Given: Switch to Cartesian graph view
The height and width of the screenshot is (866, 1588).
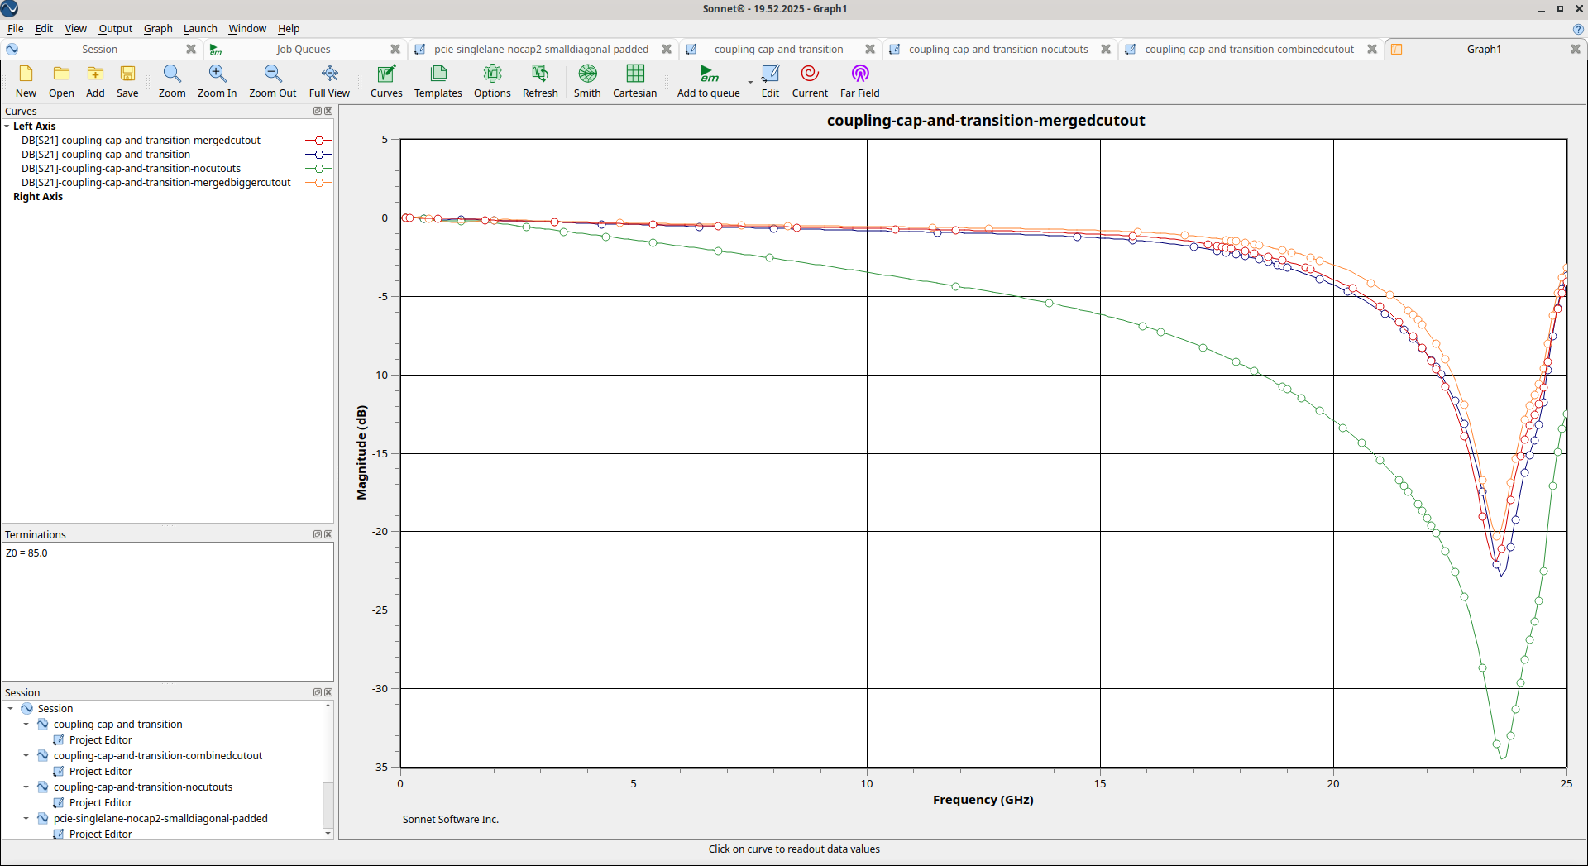Looking at the screenshot, I should [x=634, y=81].
